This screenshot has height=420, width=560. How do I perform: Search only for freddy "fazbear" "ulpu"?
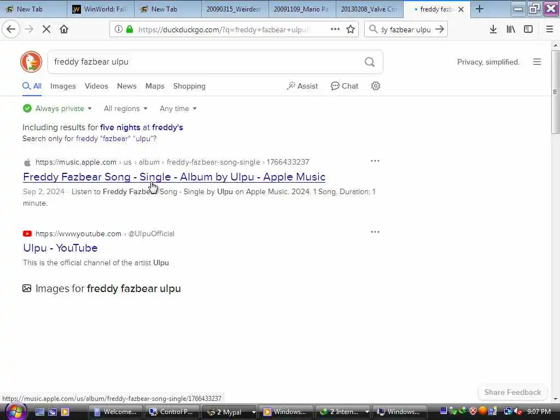[115, 138]
